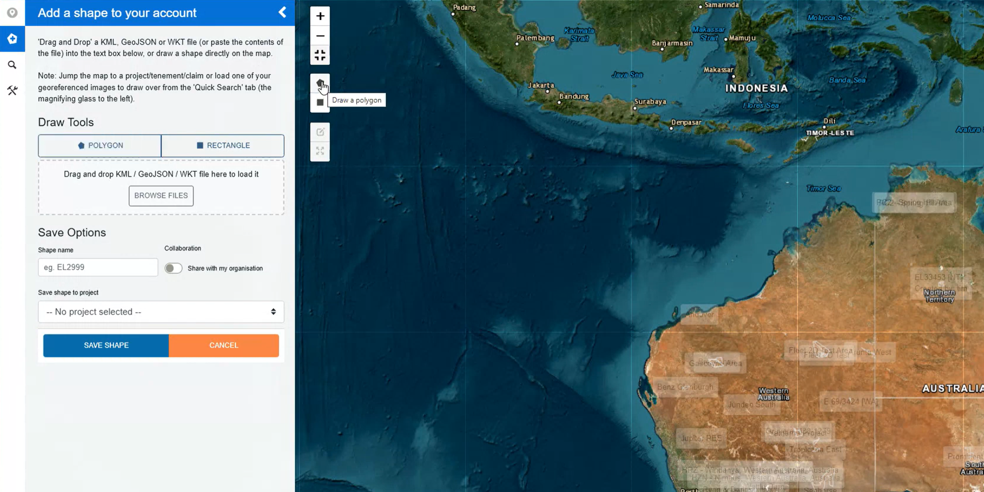Click the Timor Sea label

[x=824, y=188]
